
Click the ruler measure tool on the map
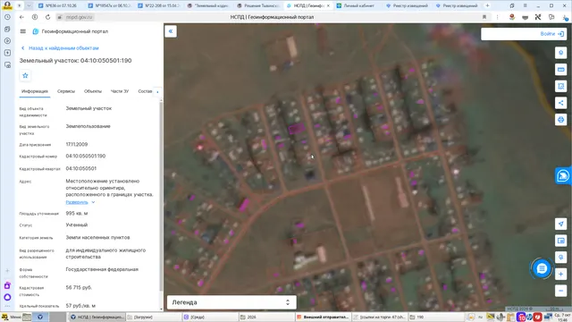coord(560,70)
